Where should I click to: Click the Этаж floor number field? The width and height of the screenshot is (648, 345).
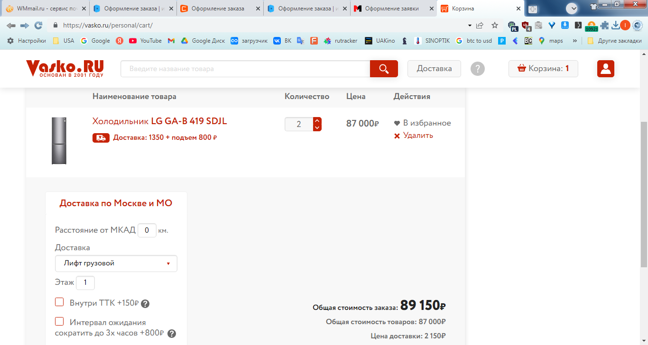(85, 283)
